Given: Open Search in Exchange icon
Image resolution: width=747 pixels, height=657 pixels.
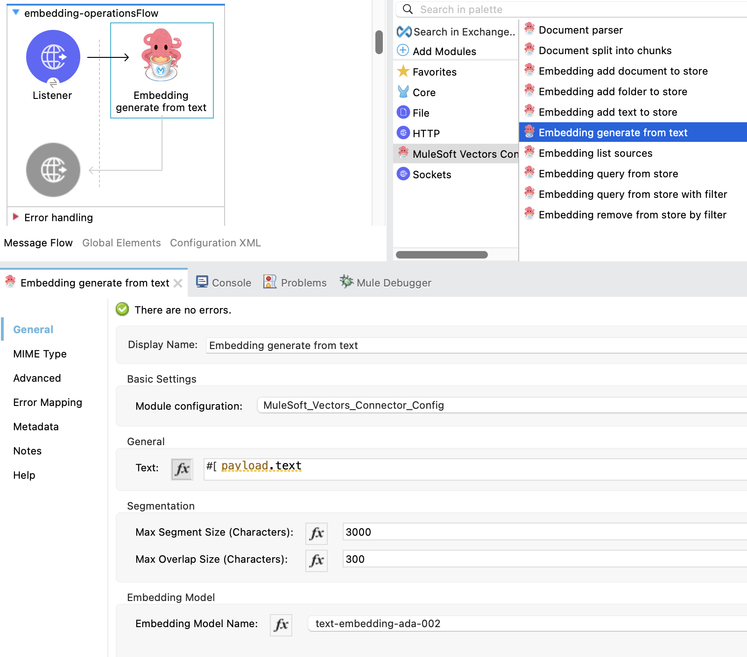Looking at the screenshot, I should pos(404,32).
